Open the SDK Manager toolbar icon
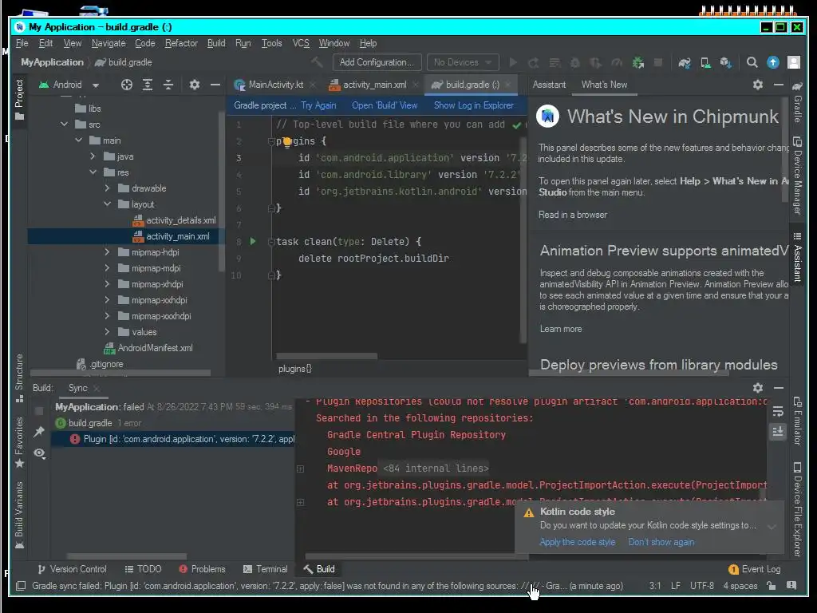The width and height of the screenshot is (817, 613). click(x=726, y=62)
